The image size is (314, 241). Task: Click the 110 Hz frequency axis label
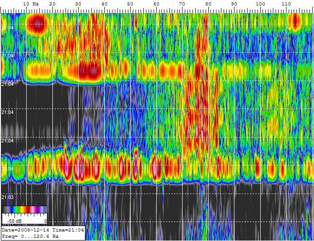pyautogui.click(x=286, y=4)
